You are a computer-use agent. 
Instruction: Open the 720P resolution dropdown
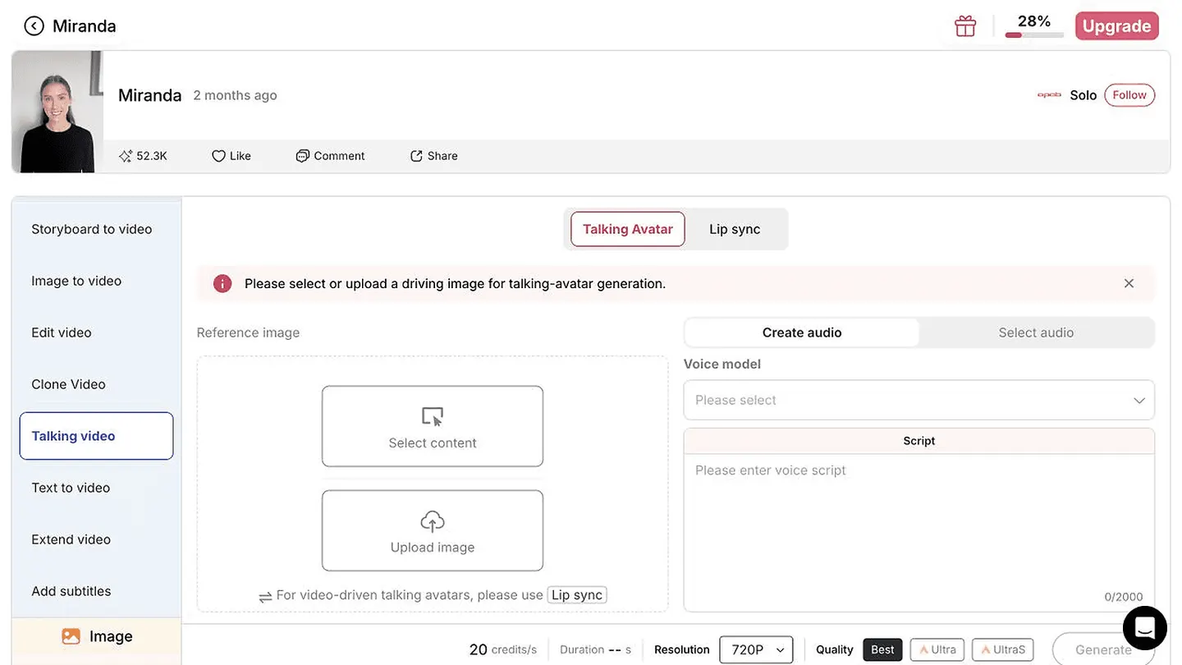click(x=756, y=649)
